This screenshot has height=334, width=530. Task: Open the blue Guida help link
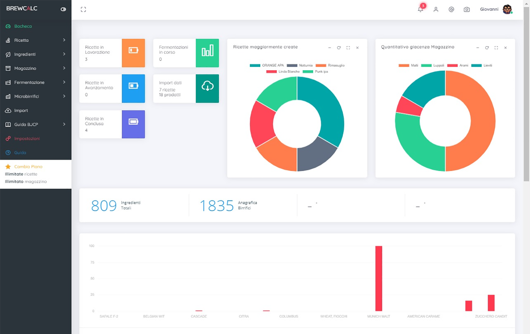pyautogui.click(x=20, y=153)
